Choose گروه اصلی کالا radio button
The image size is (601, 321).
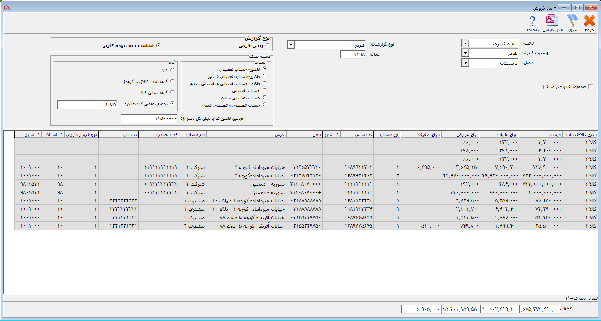[x=172, y=92]
